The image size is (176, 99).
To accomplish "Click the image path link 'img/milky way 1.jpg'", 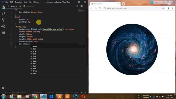I will coord(53,29).
